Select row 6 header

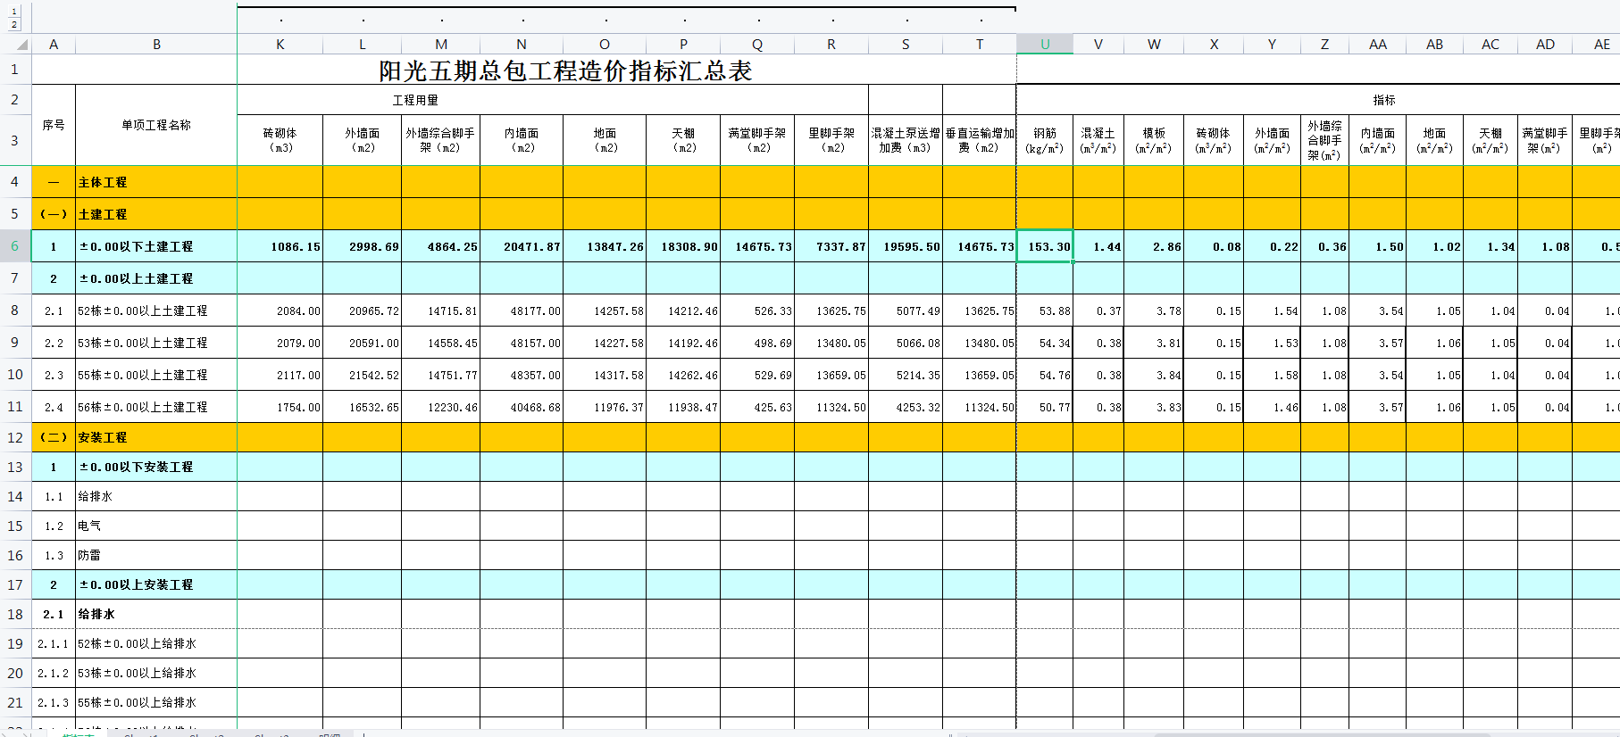pyautogui.click(x=15, y=246)
